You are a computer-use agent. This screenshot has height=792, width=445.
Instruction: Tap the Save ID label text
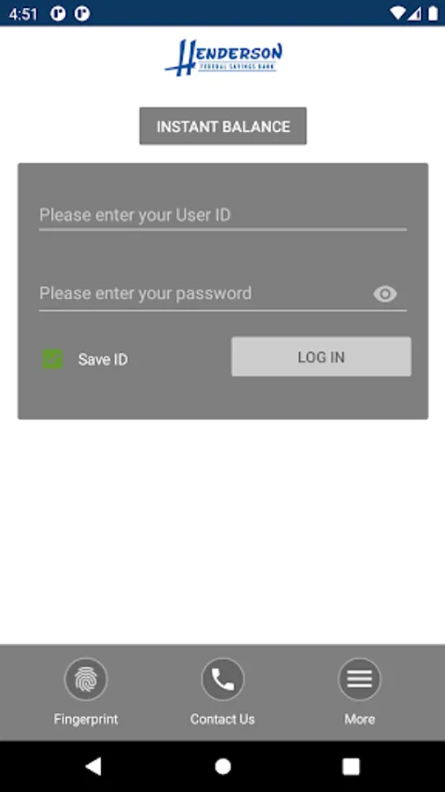(103, 360)
